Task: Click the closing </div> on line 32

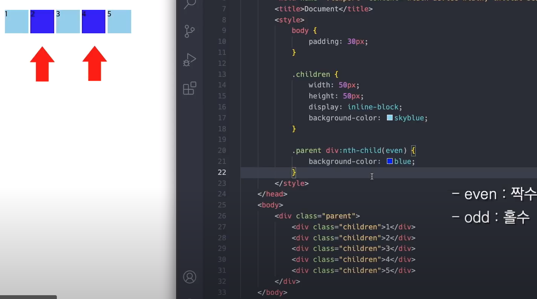Action: [x=287, y=282]
